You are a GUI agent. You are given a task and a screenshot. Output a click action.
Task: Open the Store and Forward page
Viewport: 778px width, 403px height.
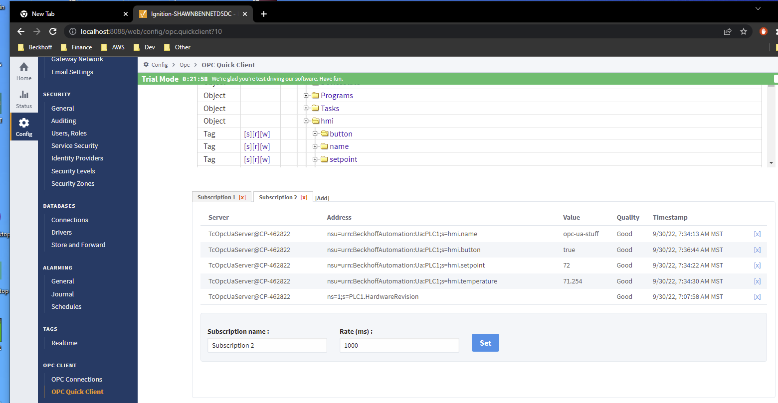tap(78, 245)
